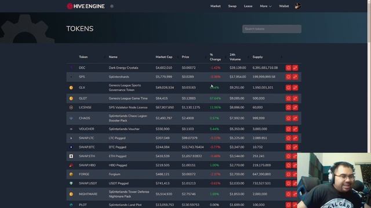Trade the SWAP.BTC pegged token
This screenshot has height=208, width=371.
[295, 147]
